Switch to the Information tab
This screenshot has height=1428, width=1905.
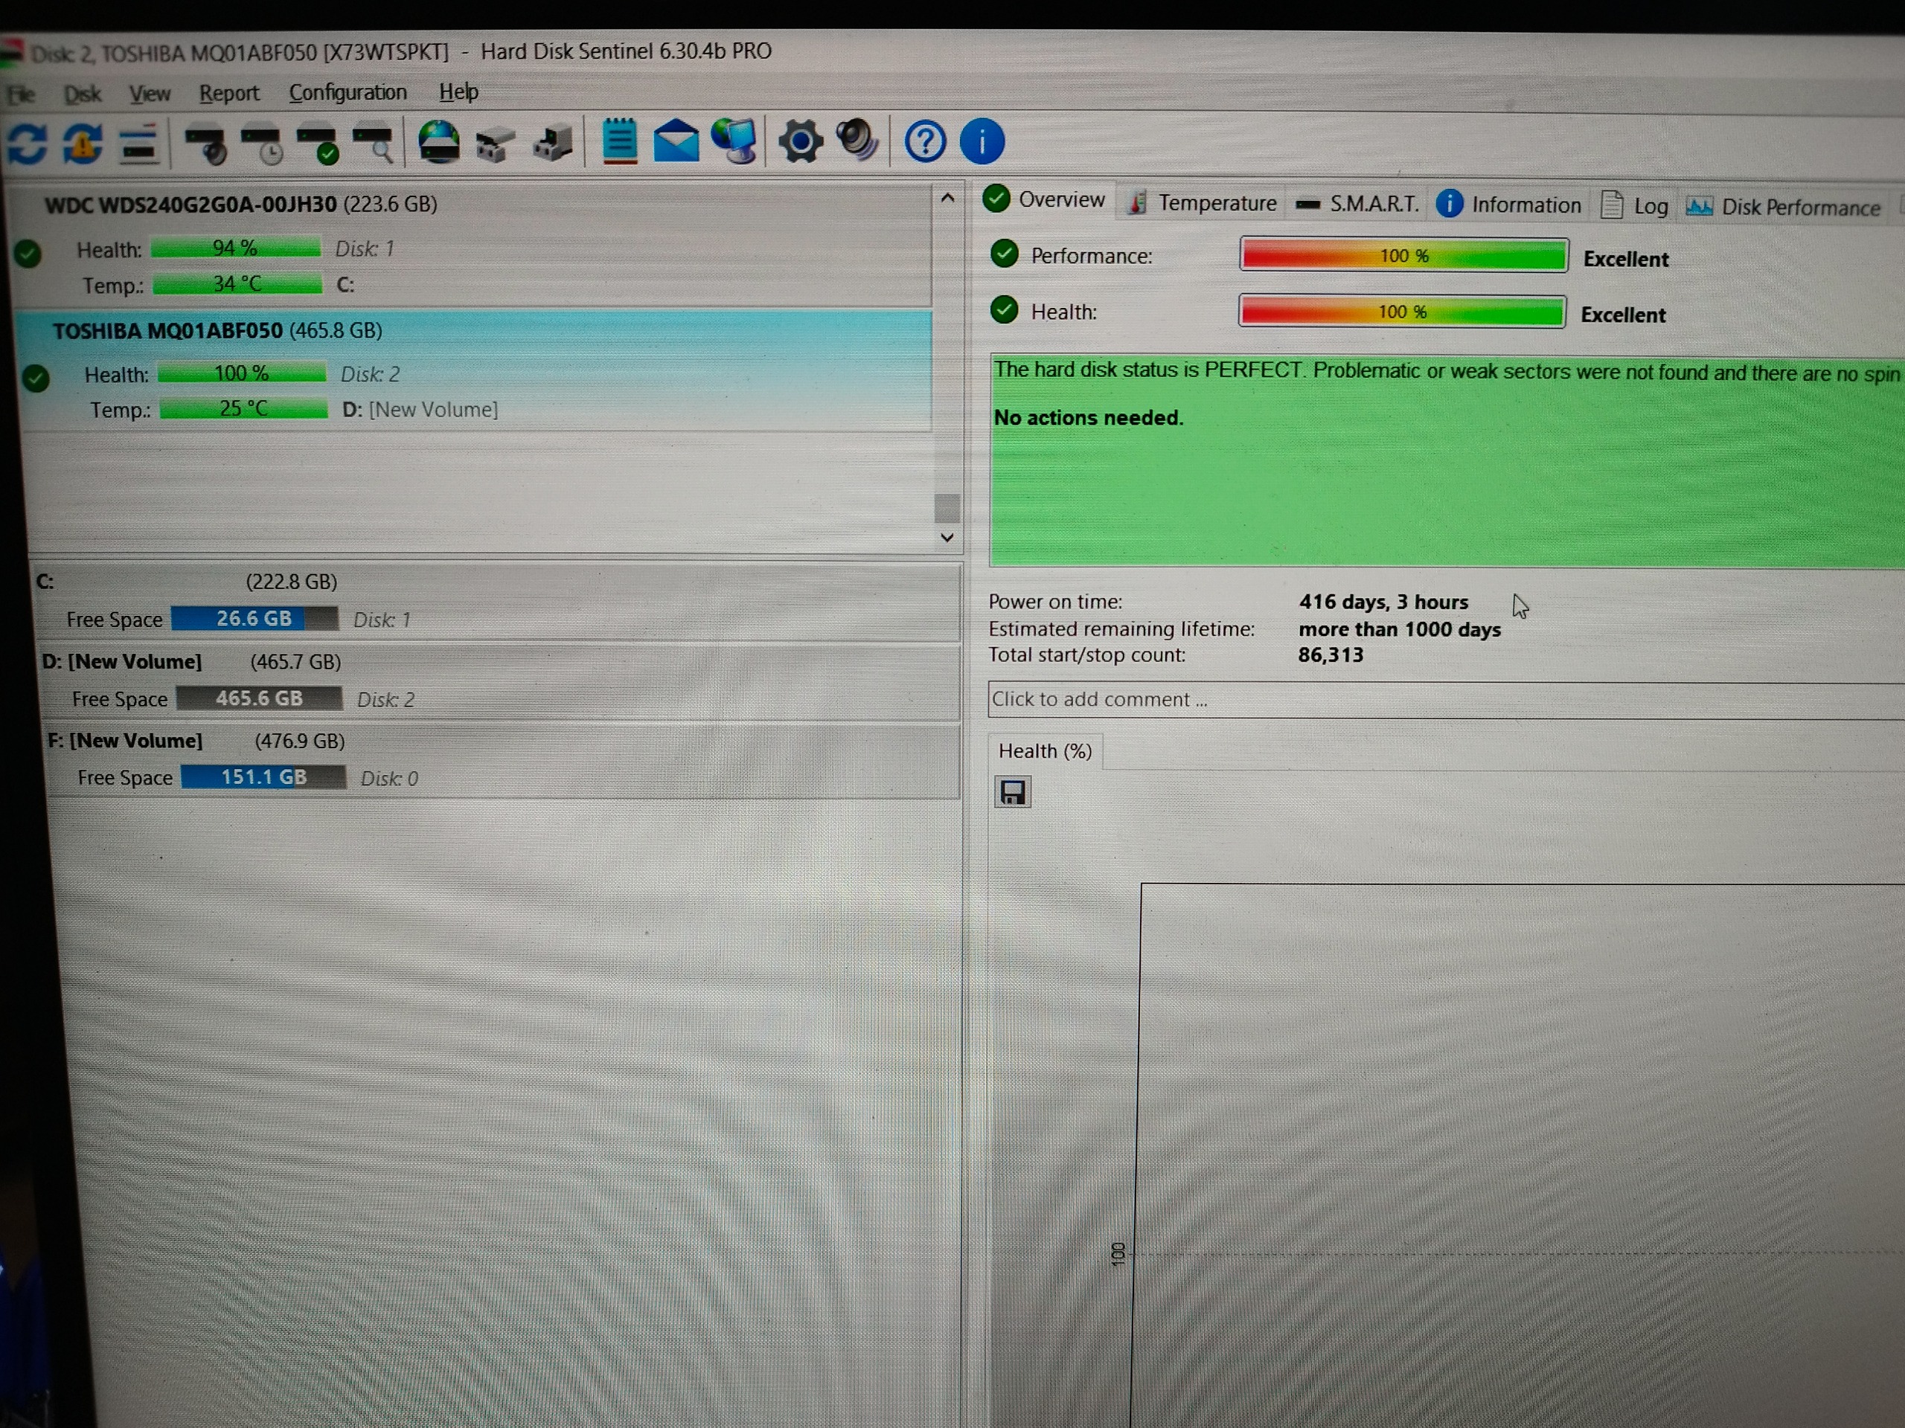[1510, 205]
